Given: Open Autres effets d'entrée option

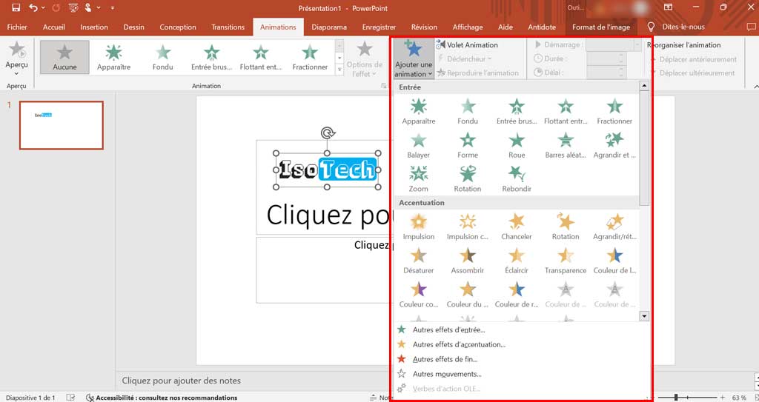Looking at the screenshot, I should pyautogui.click(x=448, y=330).
